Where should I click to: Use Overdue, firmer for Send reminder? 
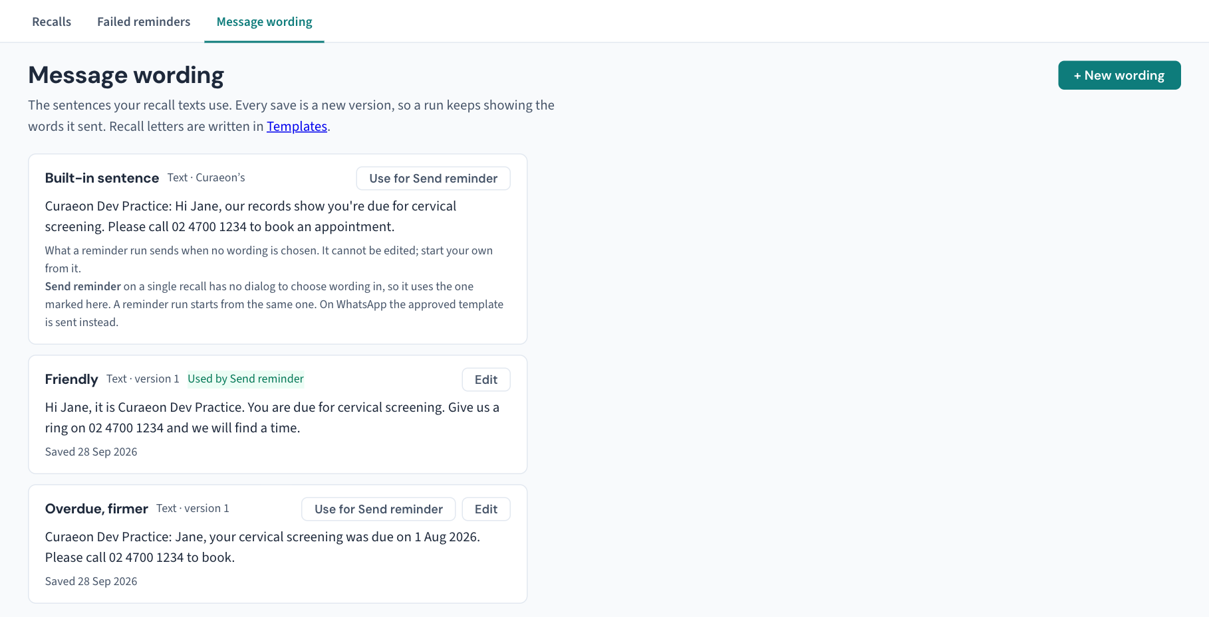378,509
